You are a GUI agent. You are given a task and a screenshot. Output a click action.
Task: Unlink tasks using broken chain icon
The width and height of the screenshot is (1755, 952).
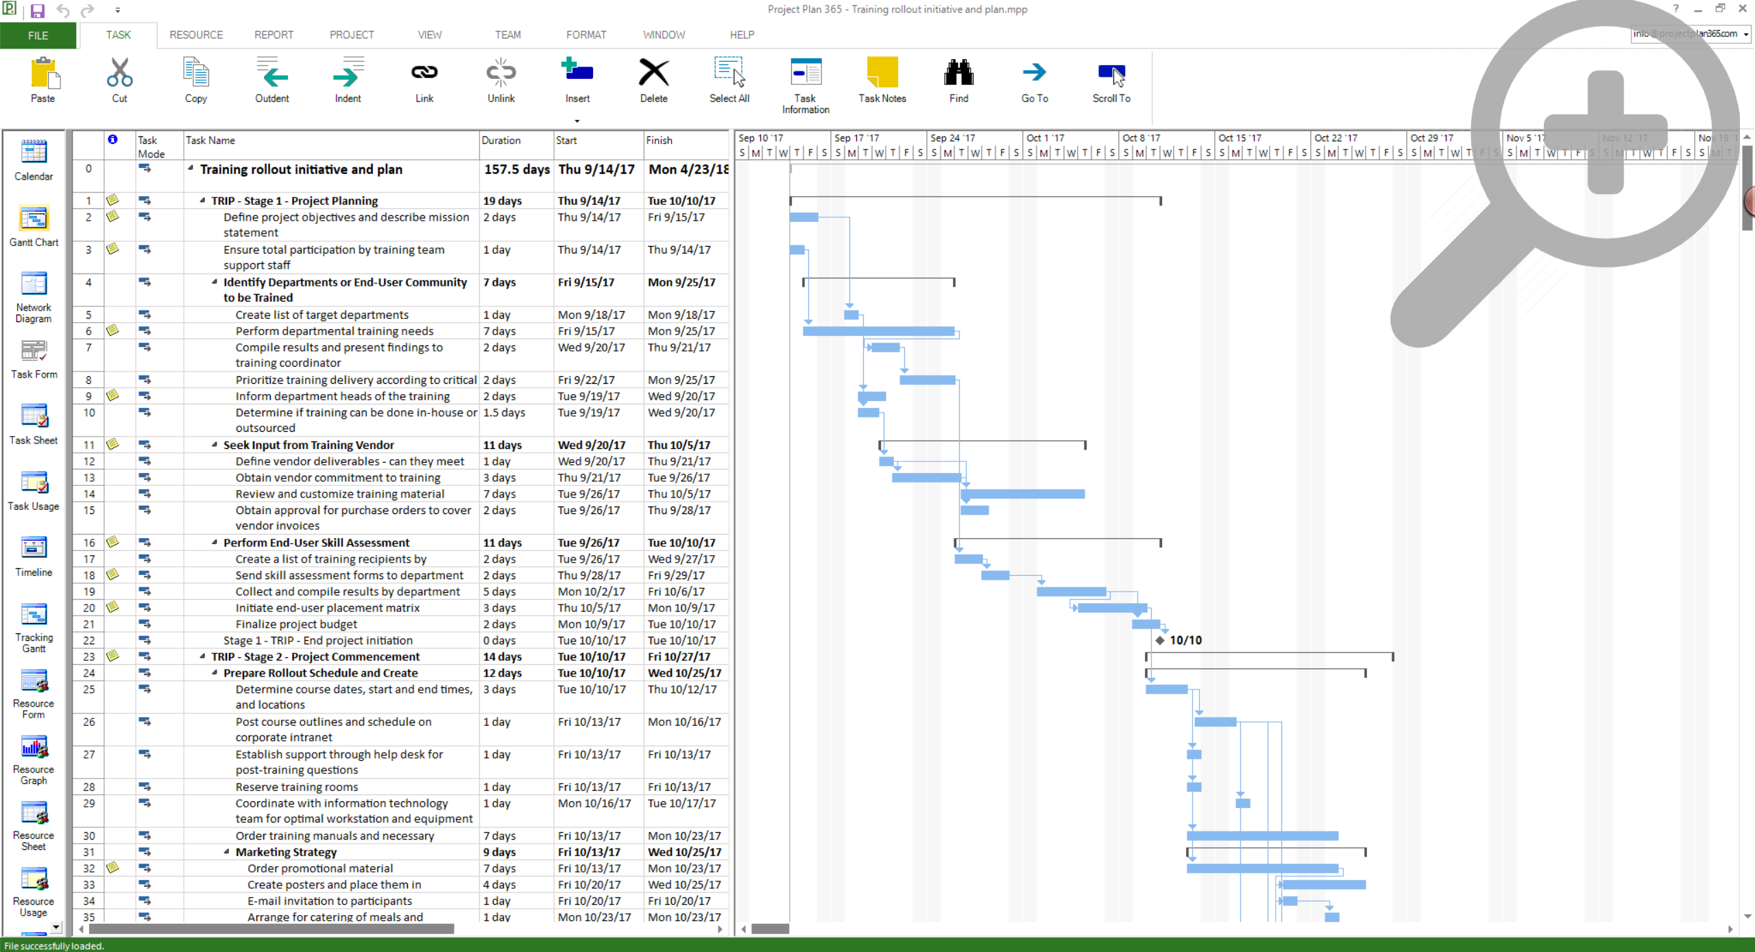click(501, 72)
